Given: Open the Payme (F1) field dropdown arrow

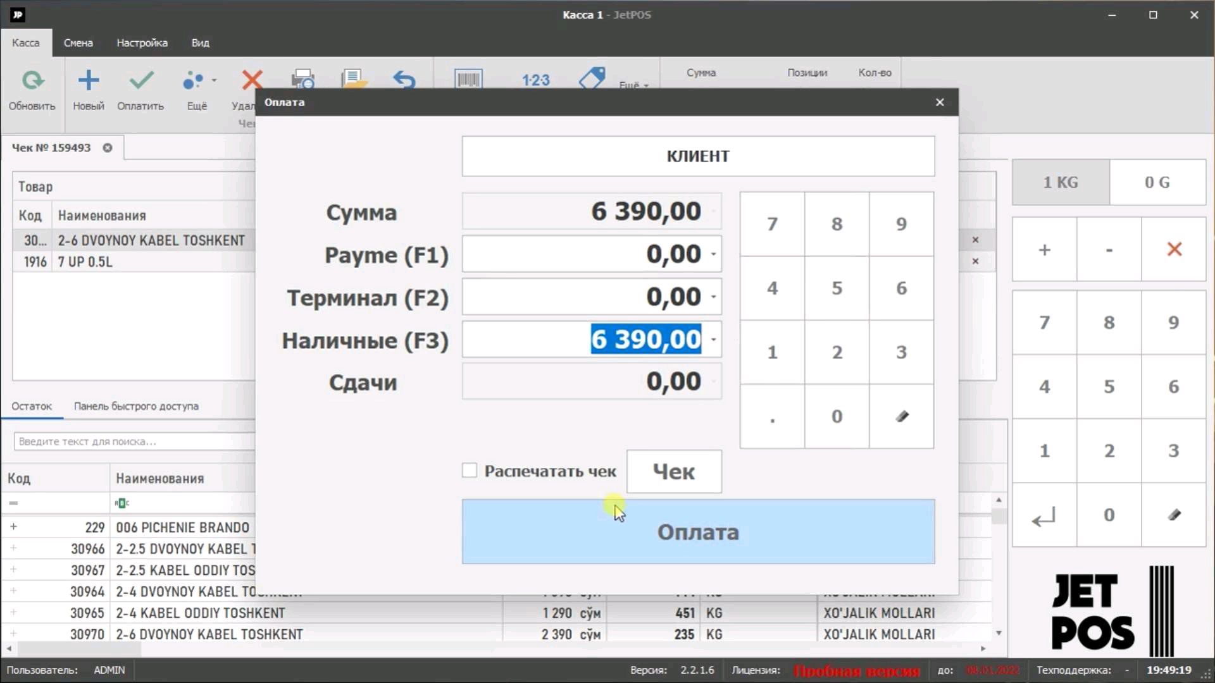Looking at the screenshot, I should (713, 254).
